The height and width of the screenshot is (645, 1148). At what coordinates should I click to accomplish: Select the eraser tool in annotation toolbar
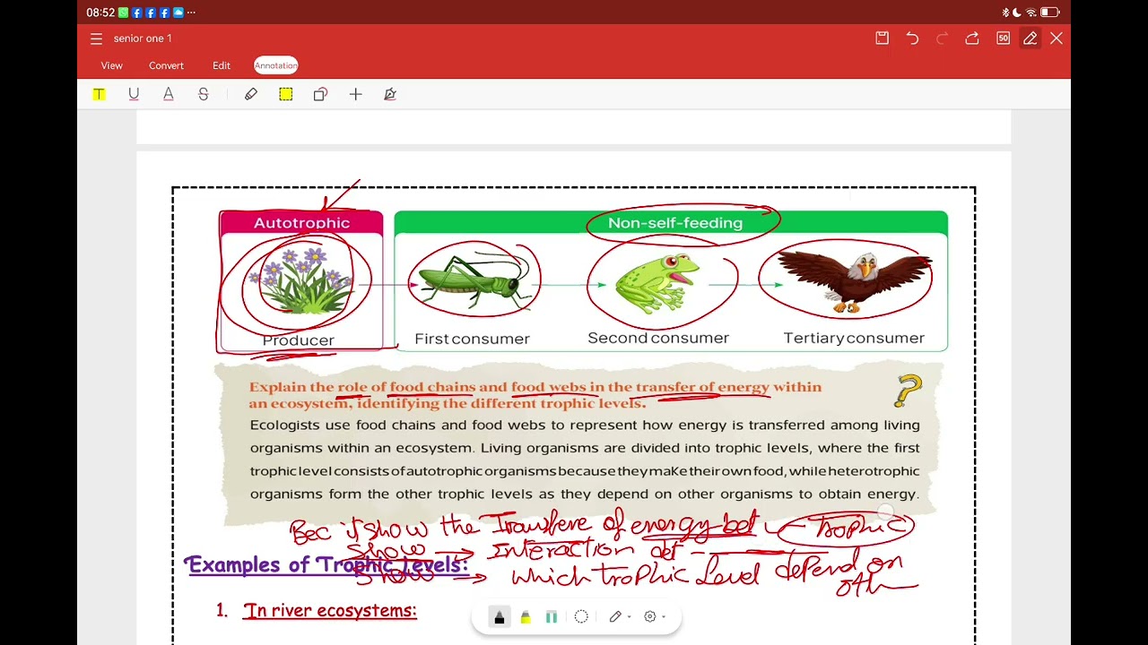tap(251, 94)
